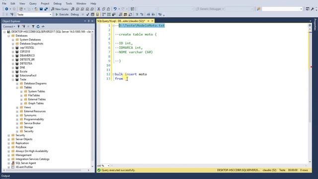Screen dimensions: 318x179
Task: Select the SQL Server Agent node
Action: pyautogui.click(x=26, y=163)
